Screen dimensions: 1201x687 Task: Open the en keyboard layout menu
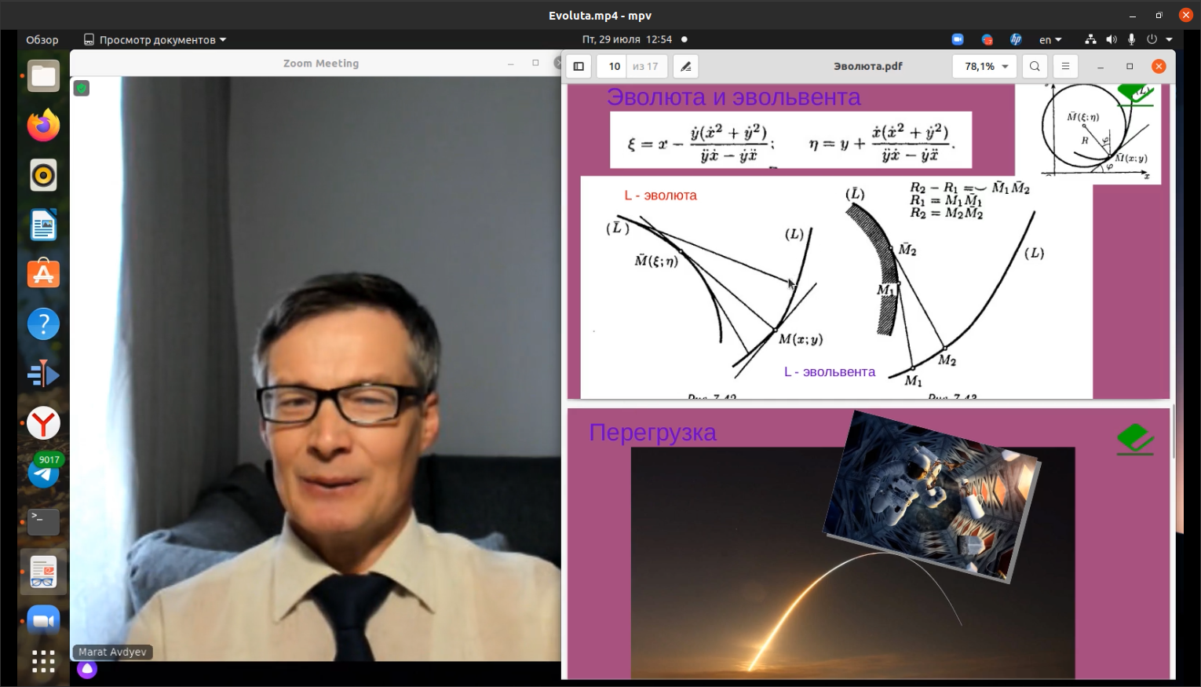click(x=1050, y=39)
